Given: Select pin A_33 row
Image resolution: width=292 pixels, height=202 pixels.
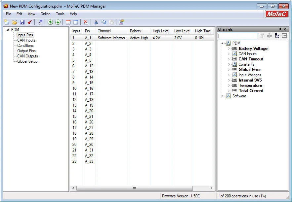Looking at the screenshot, I should (x=142, y=161).
